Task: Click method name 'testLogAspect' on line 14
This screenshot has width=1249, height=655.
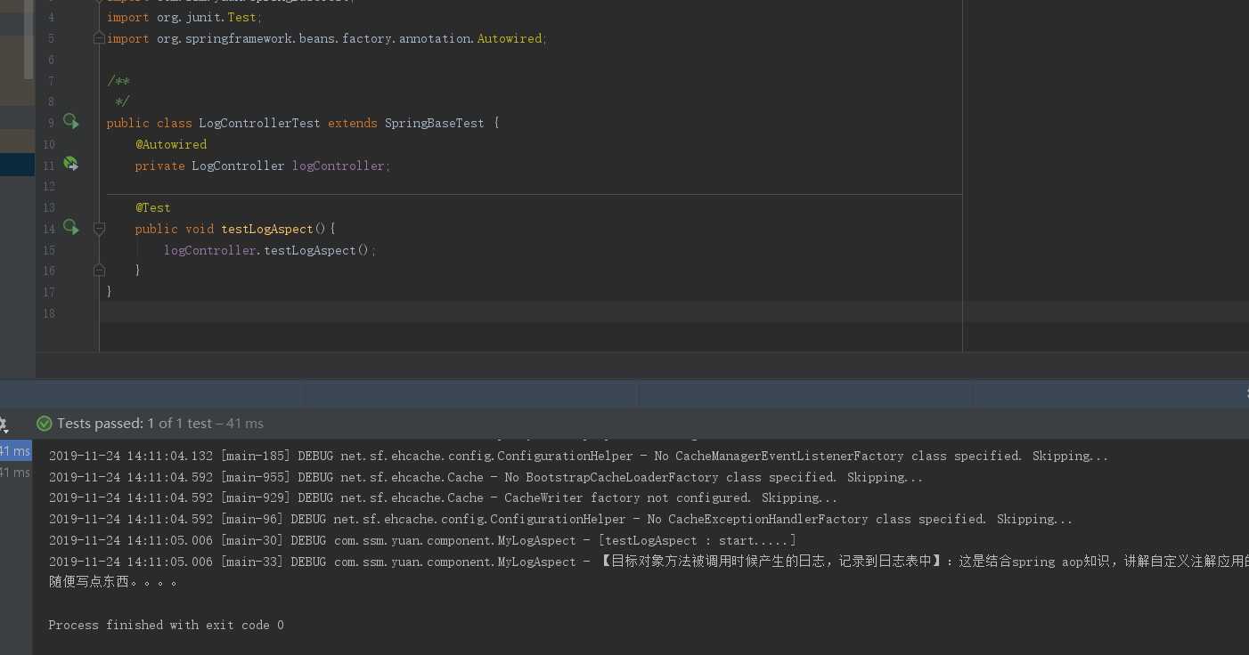Action: click(267, 229)
